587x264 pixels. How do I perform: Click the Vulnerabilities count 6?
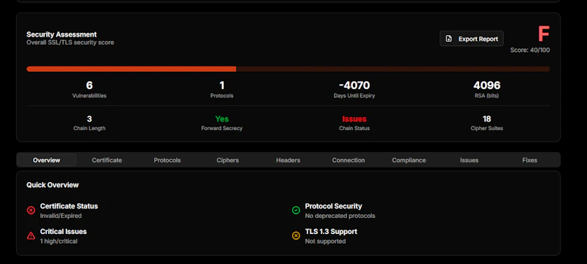point(89,86)
